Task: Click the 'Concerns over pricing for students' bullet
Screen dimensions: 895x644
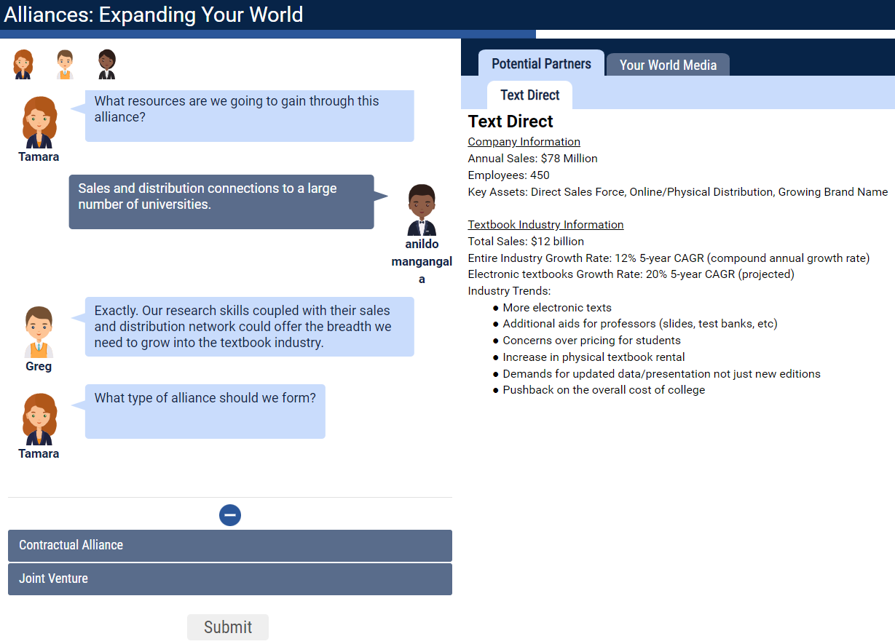Action: coord(591,341)
